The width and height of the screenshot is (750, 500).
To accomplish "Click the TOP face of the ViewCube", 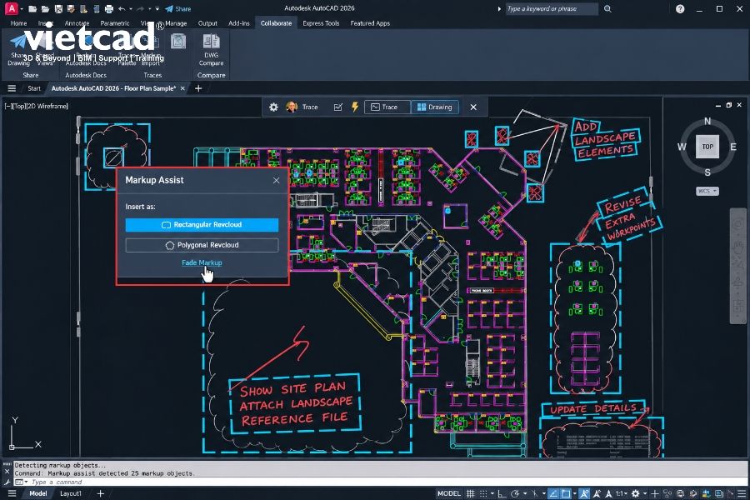I will pyautogui.click(x=707, y=147).
